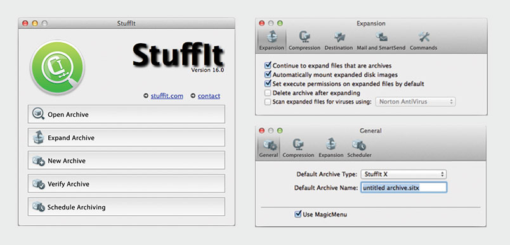The height and width of the screenshot is (245, 510).
Task: Toggle the Use MagicMenu checkbox
Action: pyautogui.click(x=298, y=214)
